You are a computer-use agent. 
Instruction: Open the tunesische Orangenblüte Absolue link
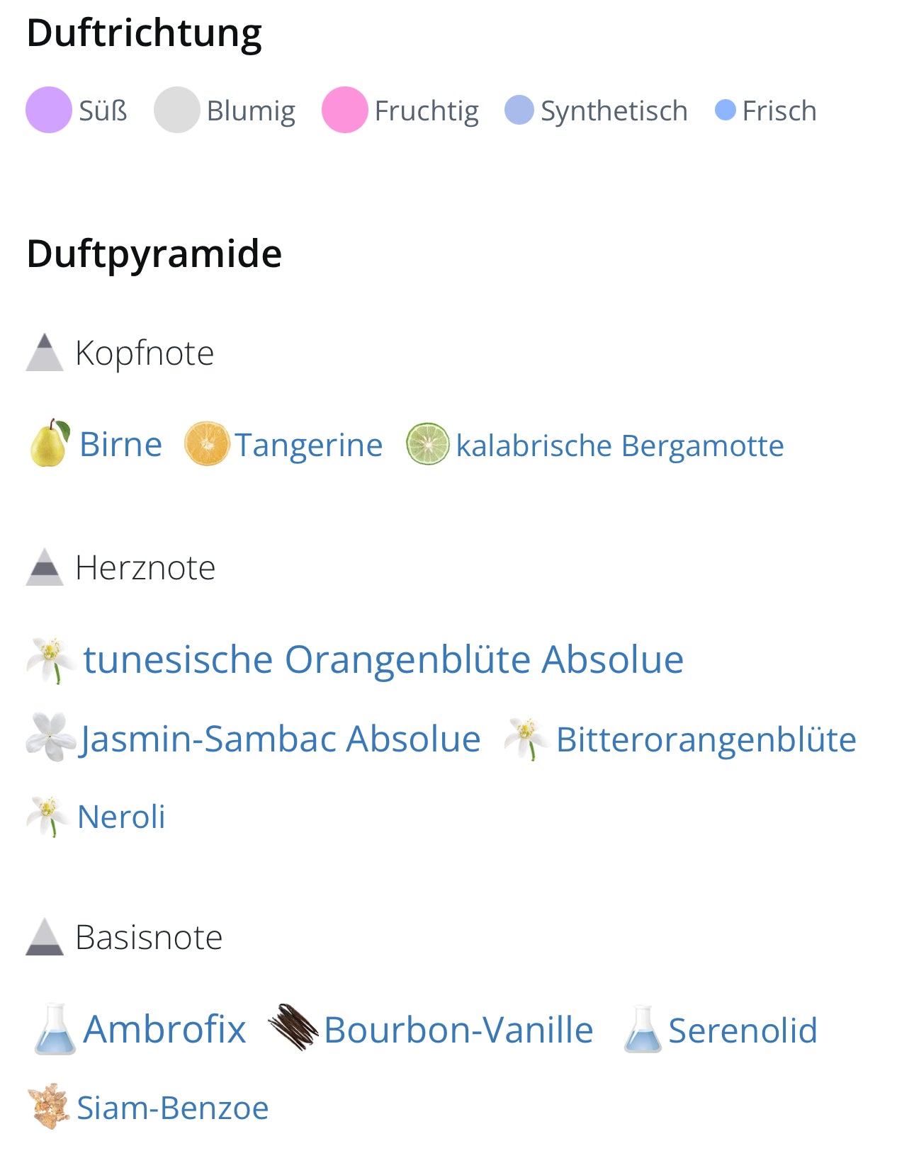click(383, 659)
